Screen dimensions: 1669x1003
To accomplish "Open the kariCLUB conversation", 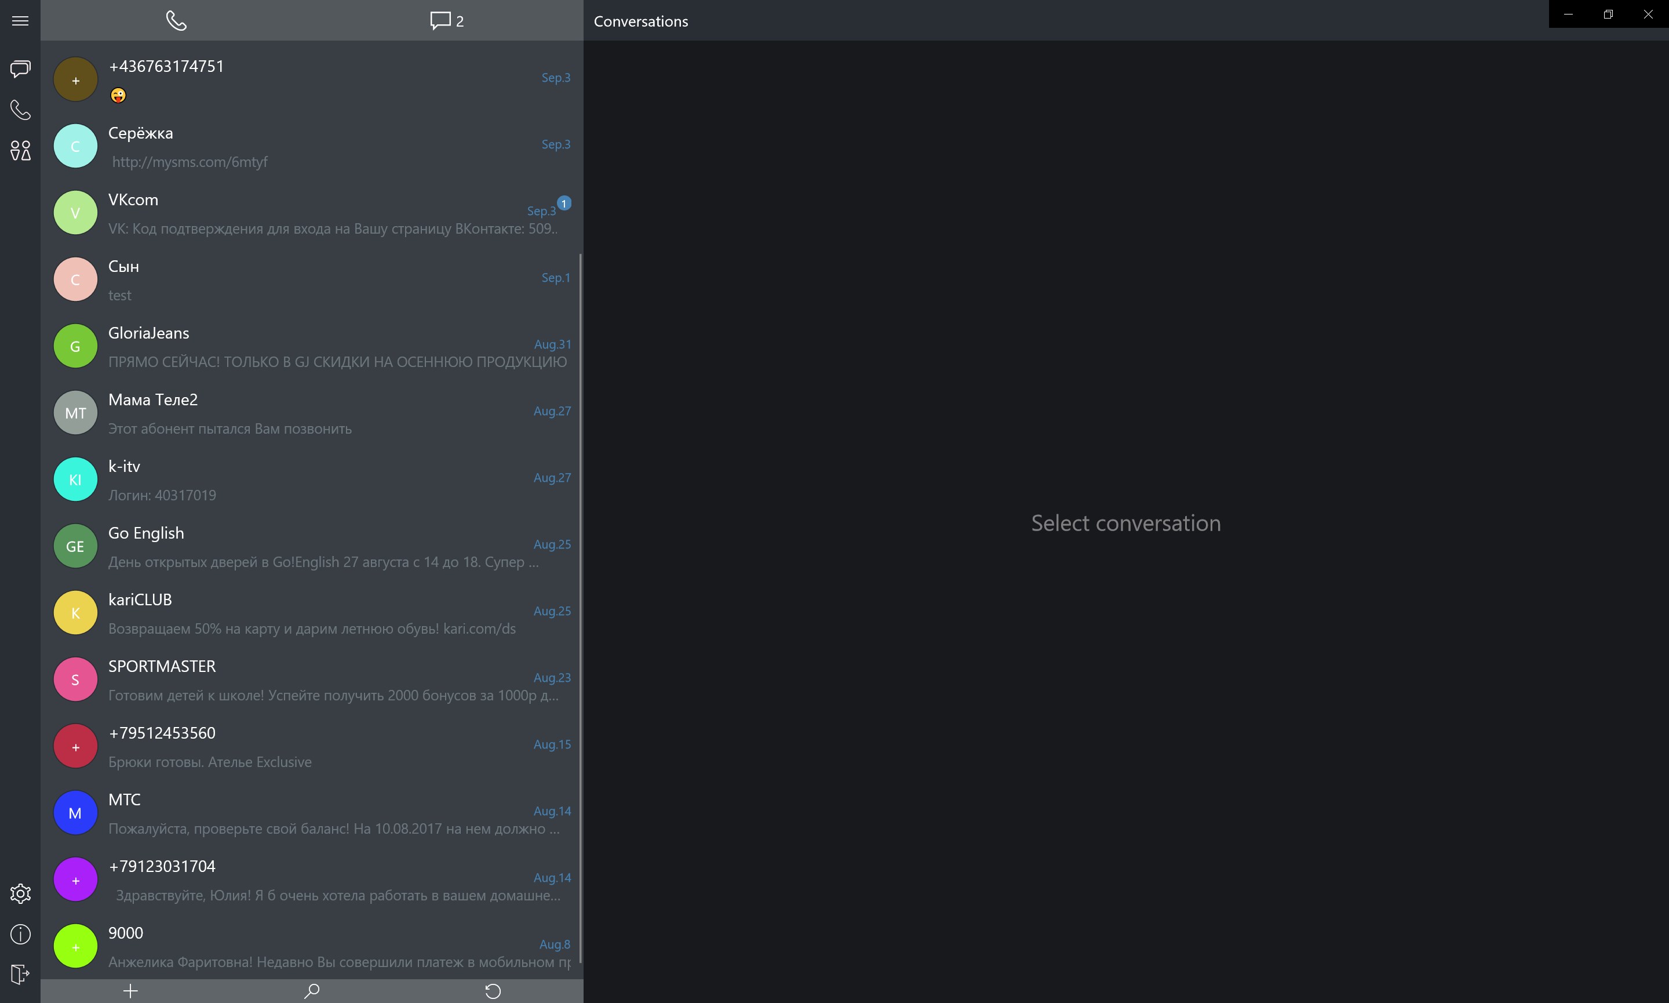I will (x=311, y=612).
